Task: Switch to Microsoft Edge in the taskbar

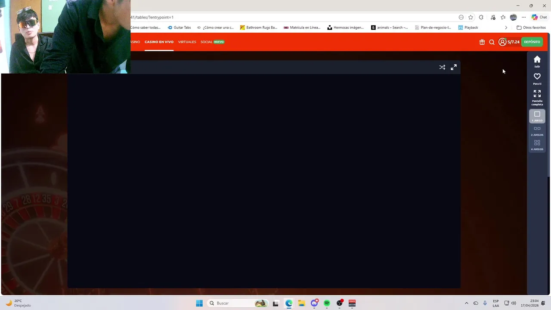Action: (289, 303)
